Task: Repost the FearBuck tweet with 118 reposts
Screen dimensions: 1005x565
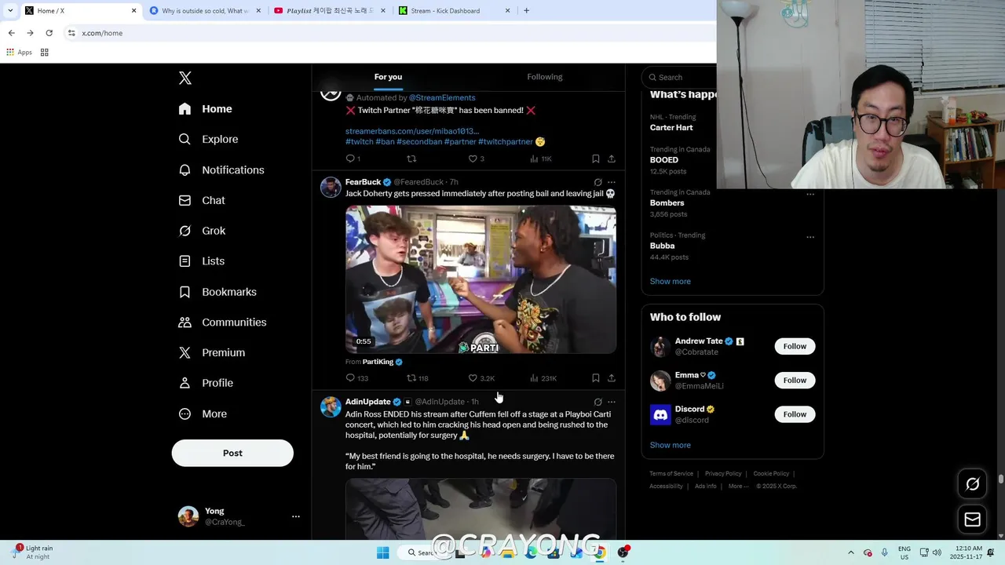Action: click(x=417, y=378)
